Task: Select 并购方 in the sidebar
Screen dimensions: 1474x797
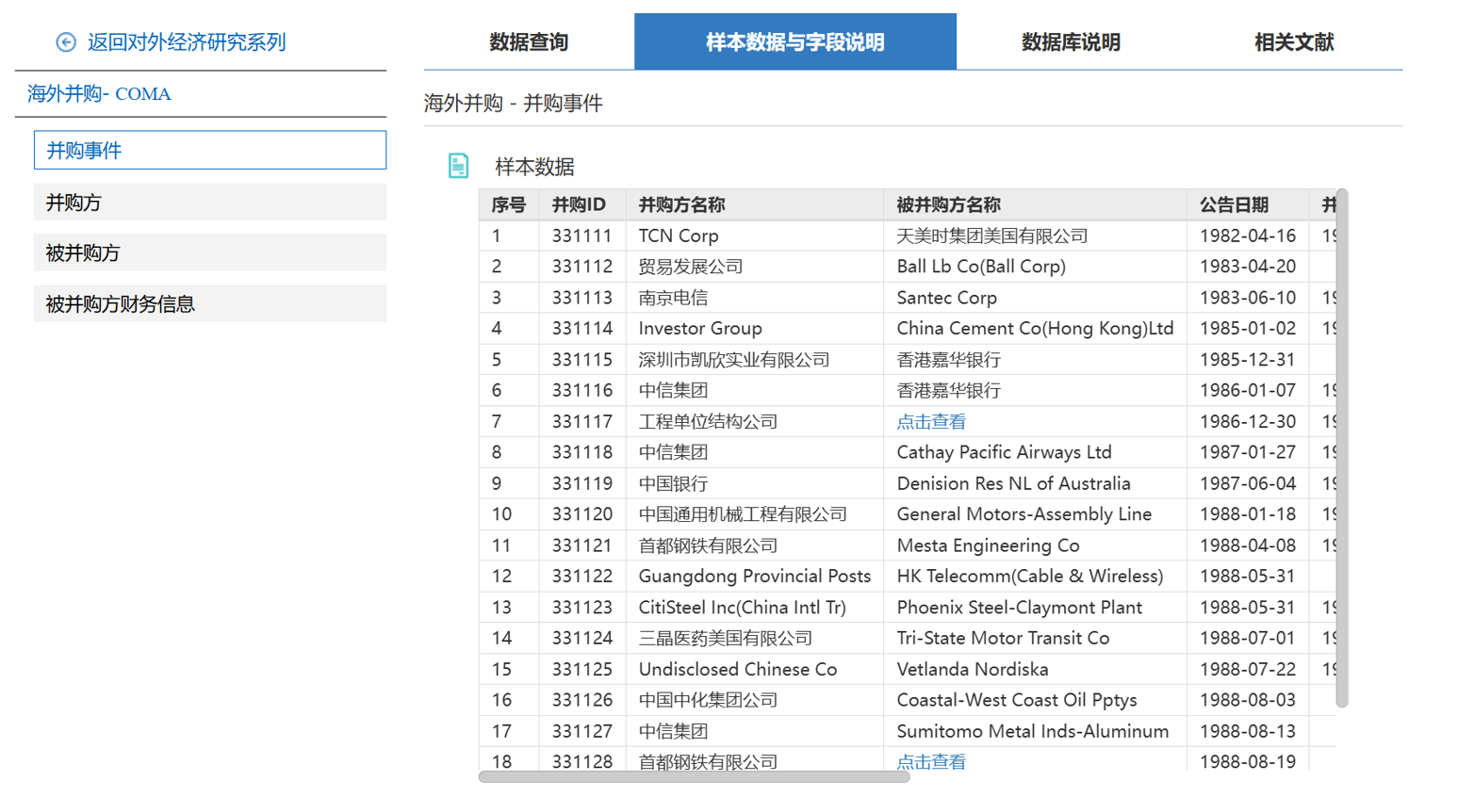Action: point(209,203)
